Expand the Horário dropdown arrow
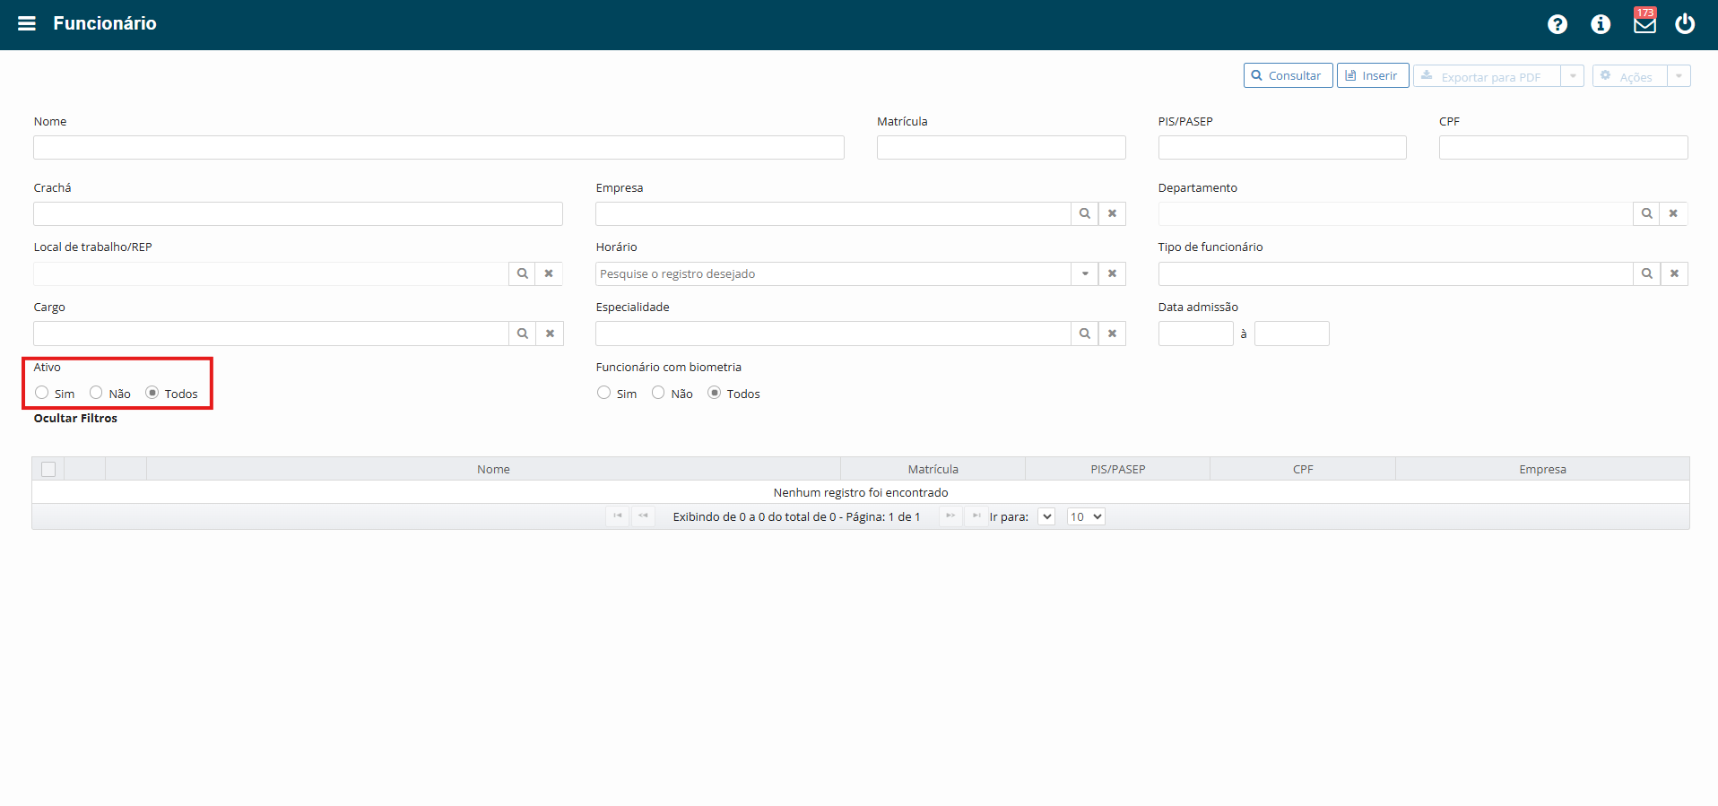 1085,273
